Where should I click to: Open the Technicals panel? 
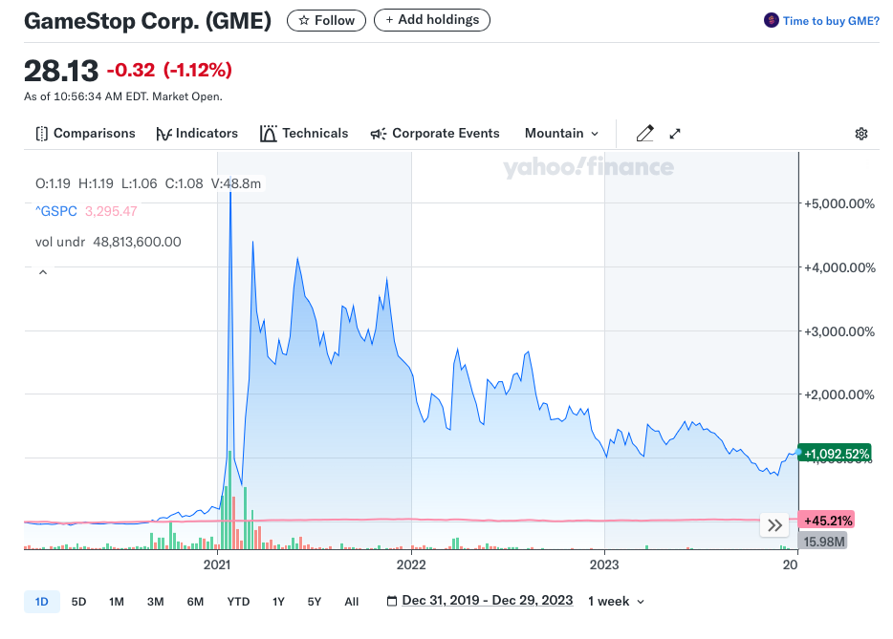304,133
